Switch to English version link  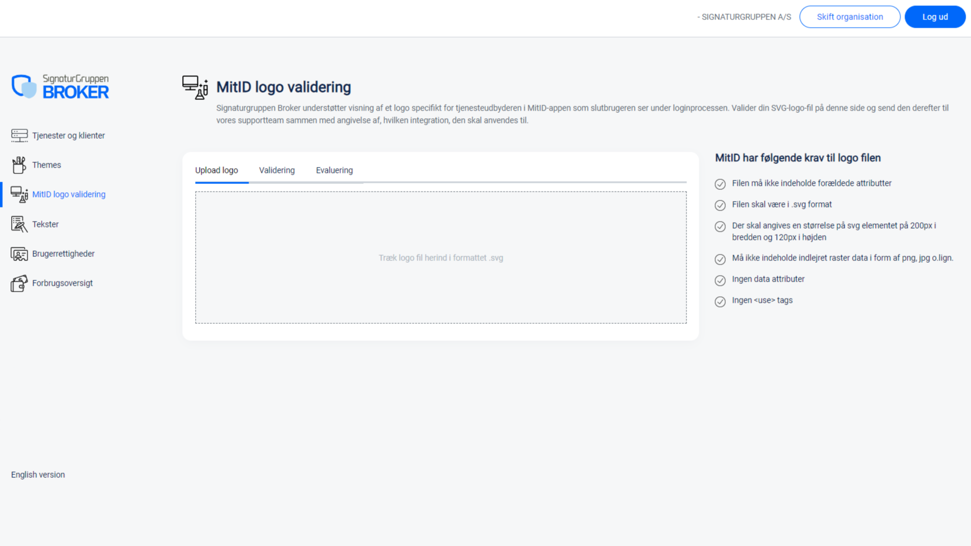pyautogui.click(x=38, y=475)
